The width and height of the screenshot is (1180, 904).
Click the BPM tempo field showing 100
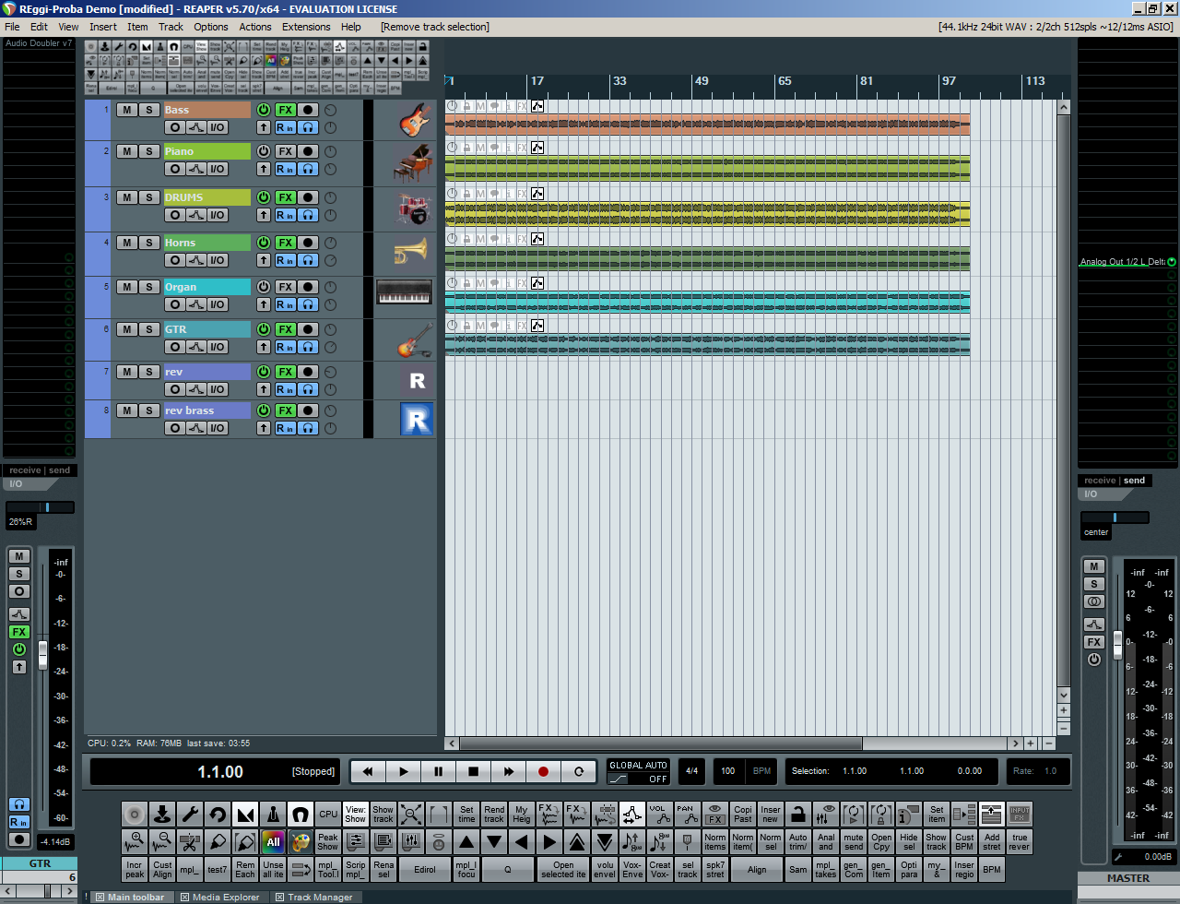(x=728, y=771)
